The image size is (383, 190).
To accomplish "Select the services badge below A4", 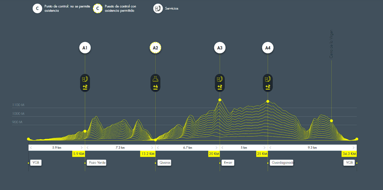I will pos(268,82).
